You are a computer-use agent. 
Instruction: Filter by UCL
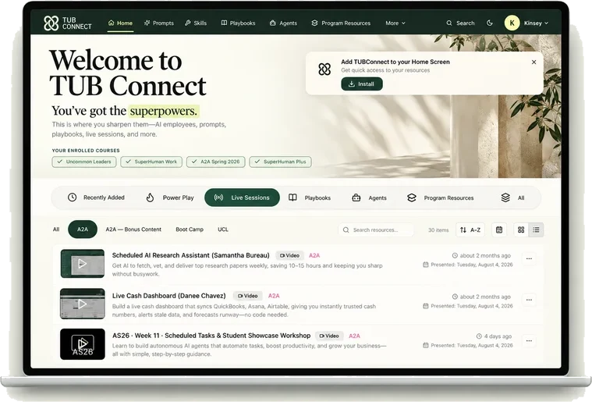223,229
